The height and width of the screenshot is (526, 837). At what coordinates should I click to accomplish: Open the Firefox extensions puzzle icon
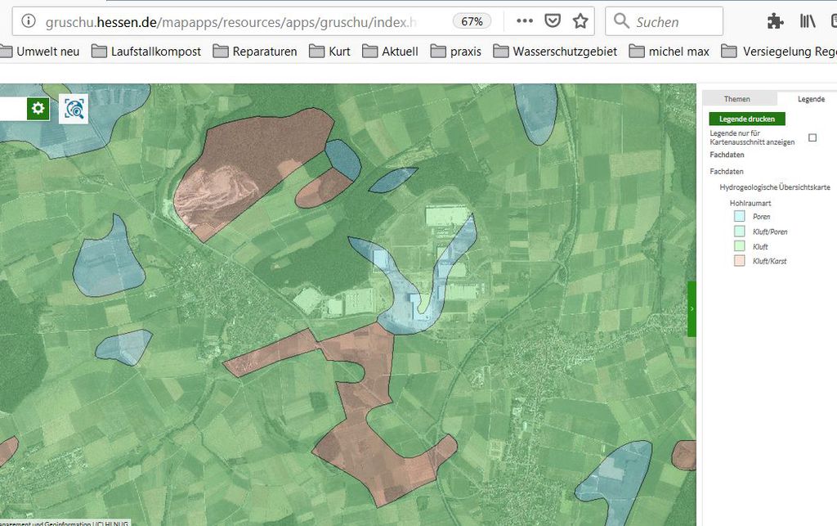tap(776, 21)
